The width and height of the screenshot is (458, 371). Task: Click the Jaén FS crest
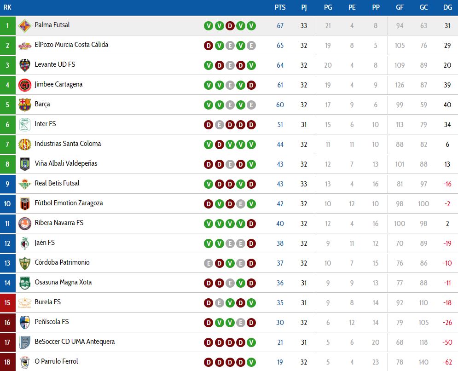point(25,243)
